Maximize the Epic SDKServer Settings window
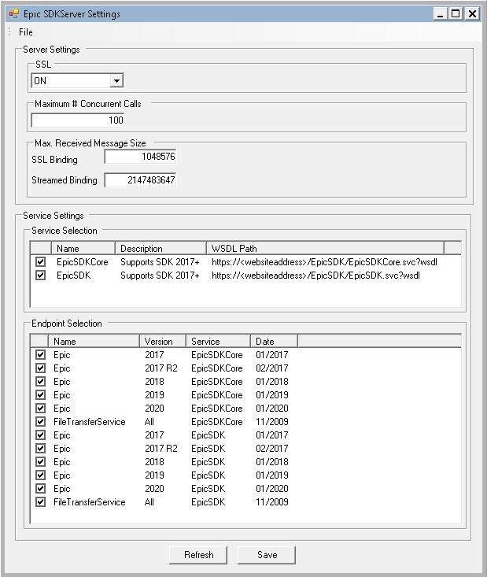Screen dimensions: 487x577 (x=456, y=14)
